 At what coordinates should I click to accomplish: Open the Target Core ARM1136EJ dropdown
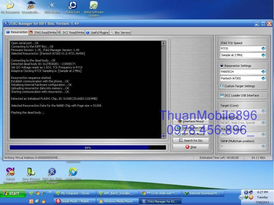[x=263, y=111]
